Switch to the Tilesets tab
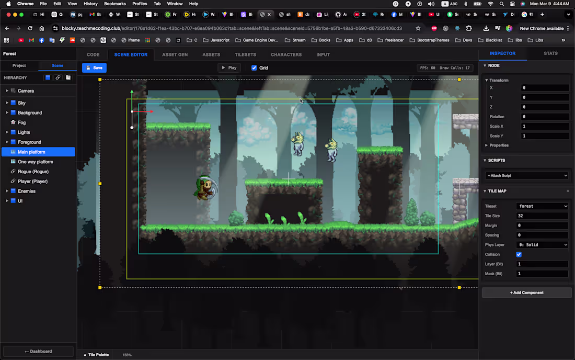575x360 pixels. point(245,54)
